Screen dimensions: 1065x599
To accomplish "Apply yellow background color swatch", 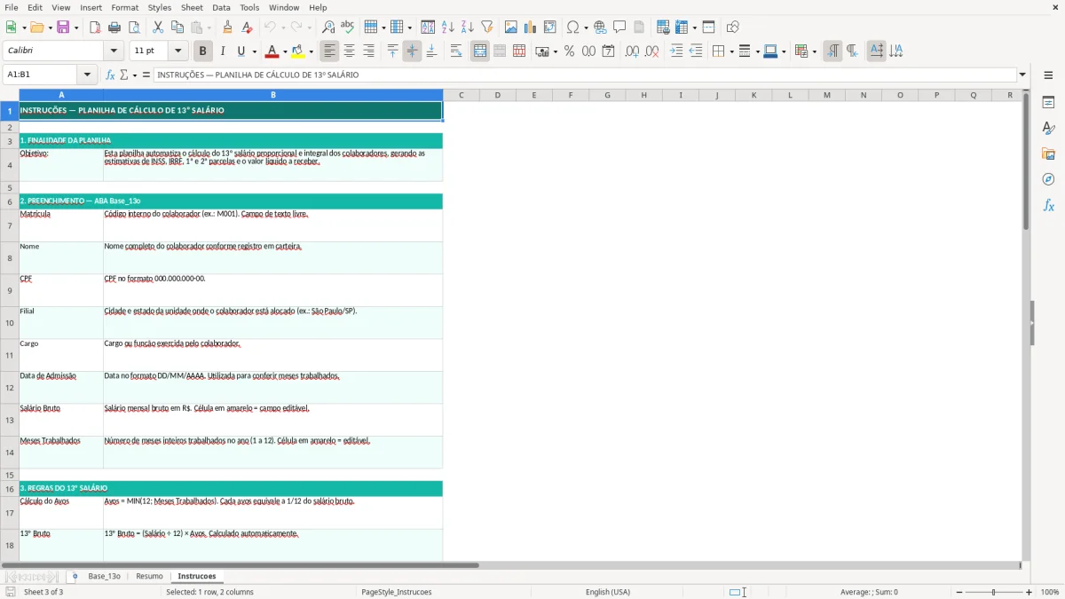I will tap(298, 51).
